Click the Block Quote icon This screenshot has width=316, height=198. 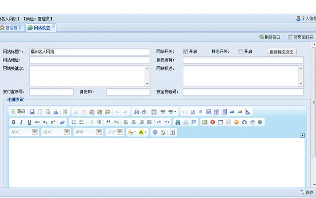108,122
